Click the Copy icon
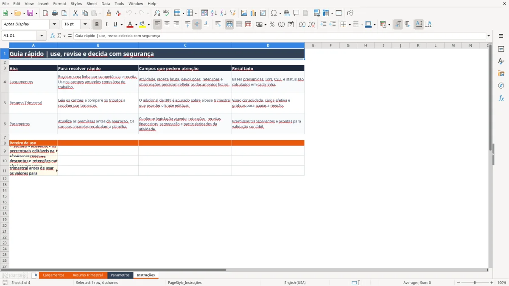 tap(85, 13)
